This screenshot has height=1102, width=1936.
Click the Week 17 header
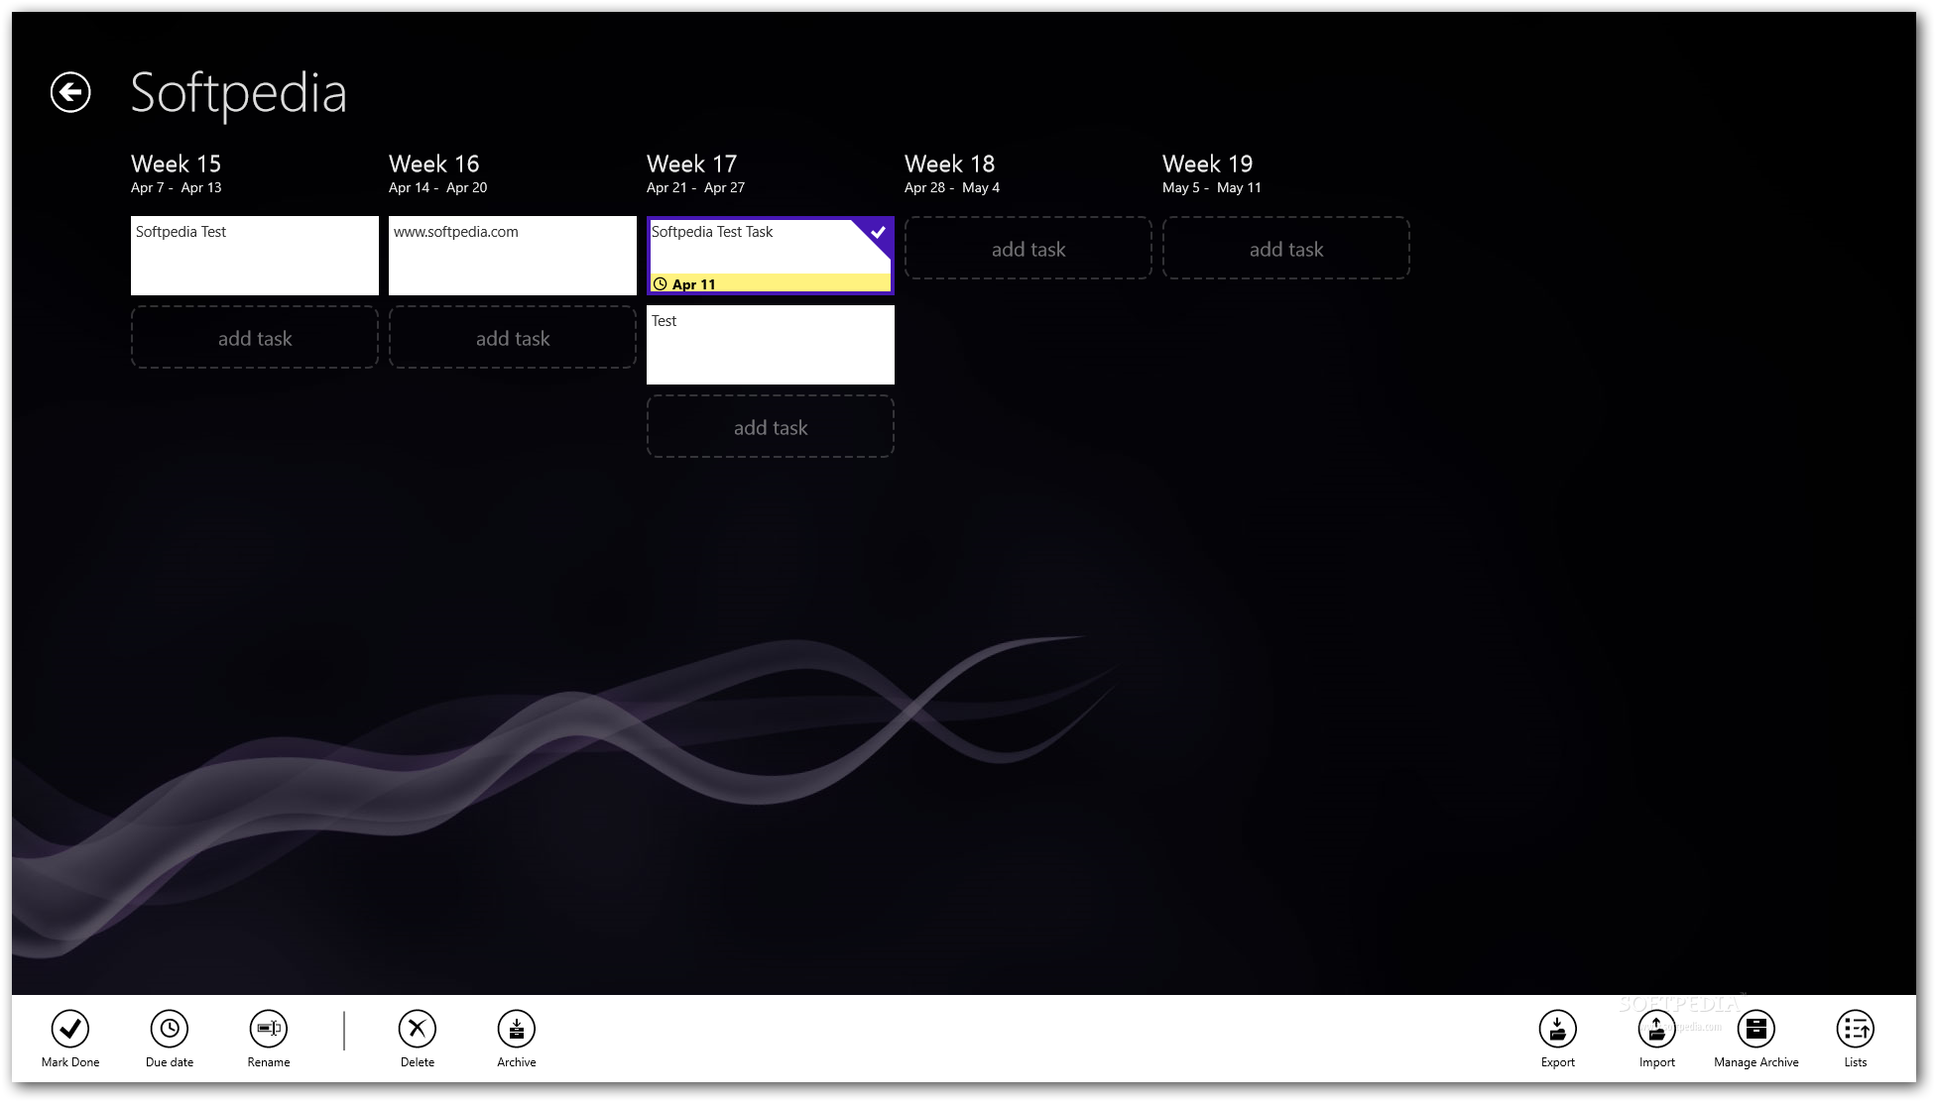pos(692,164)
